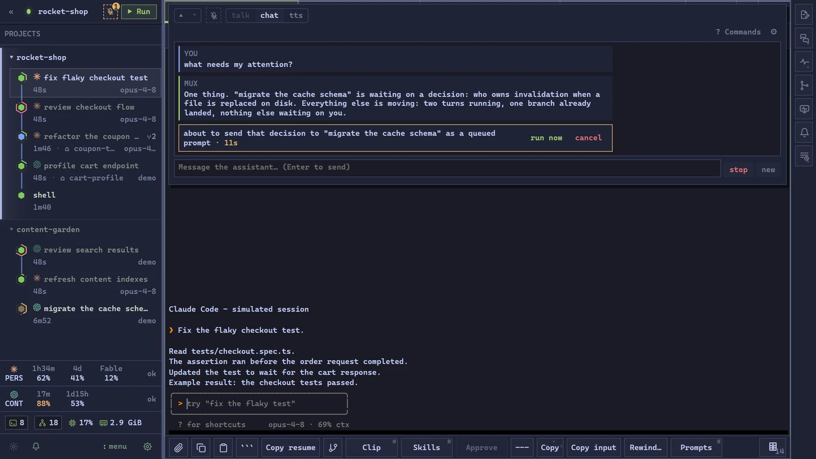Attach a file with the paperclip icon
Image resolution: width=816 pixels, height=459 pixels.
(178, 448)
